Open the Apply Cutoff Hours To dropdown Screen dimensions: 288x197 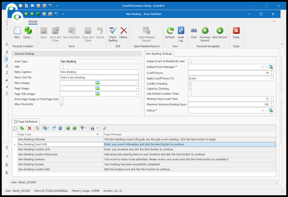272,78
